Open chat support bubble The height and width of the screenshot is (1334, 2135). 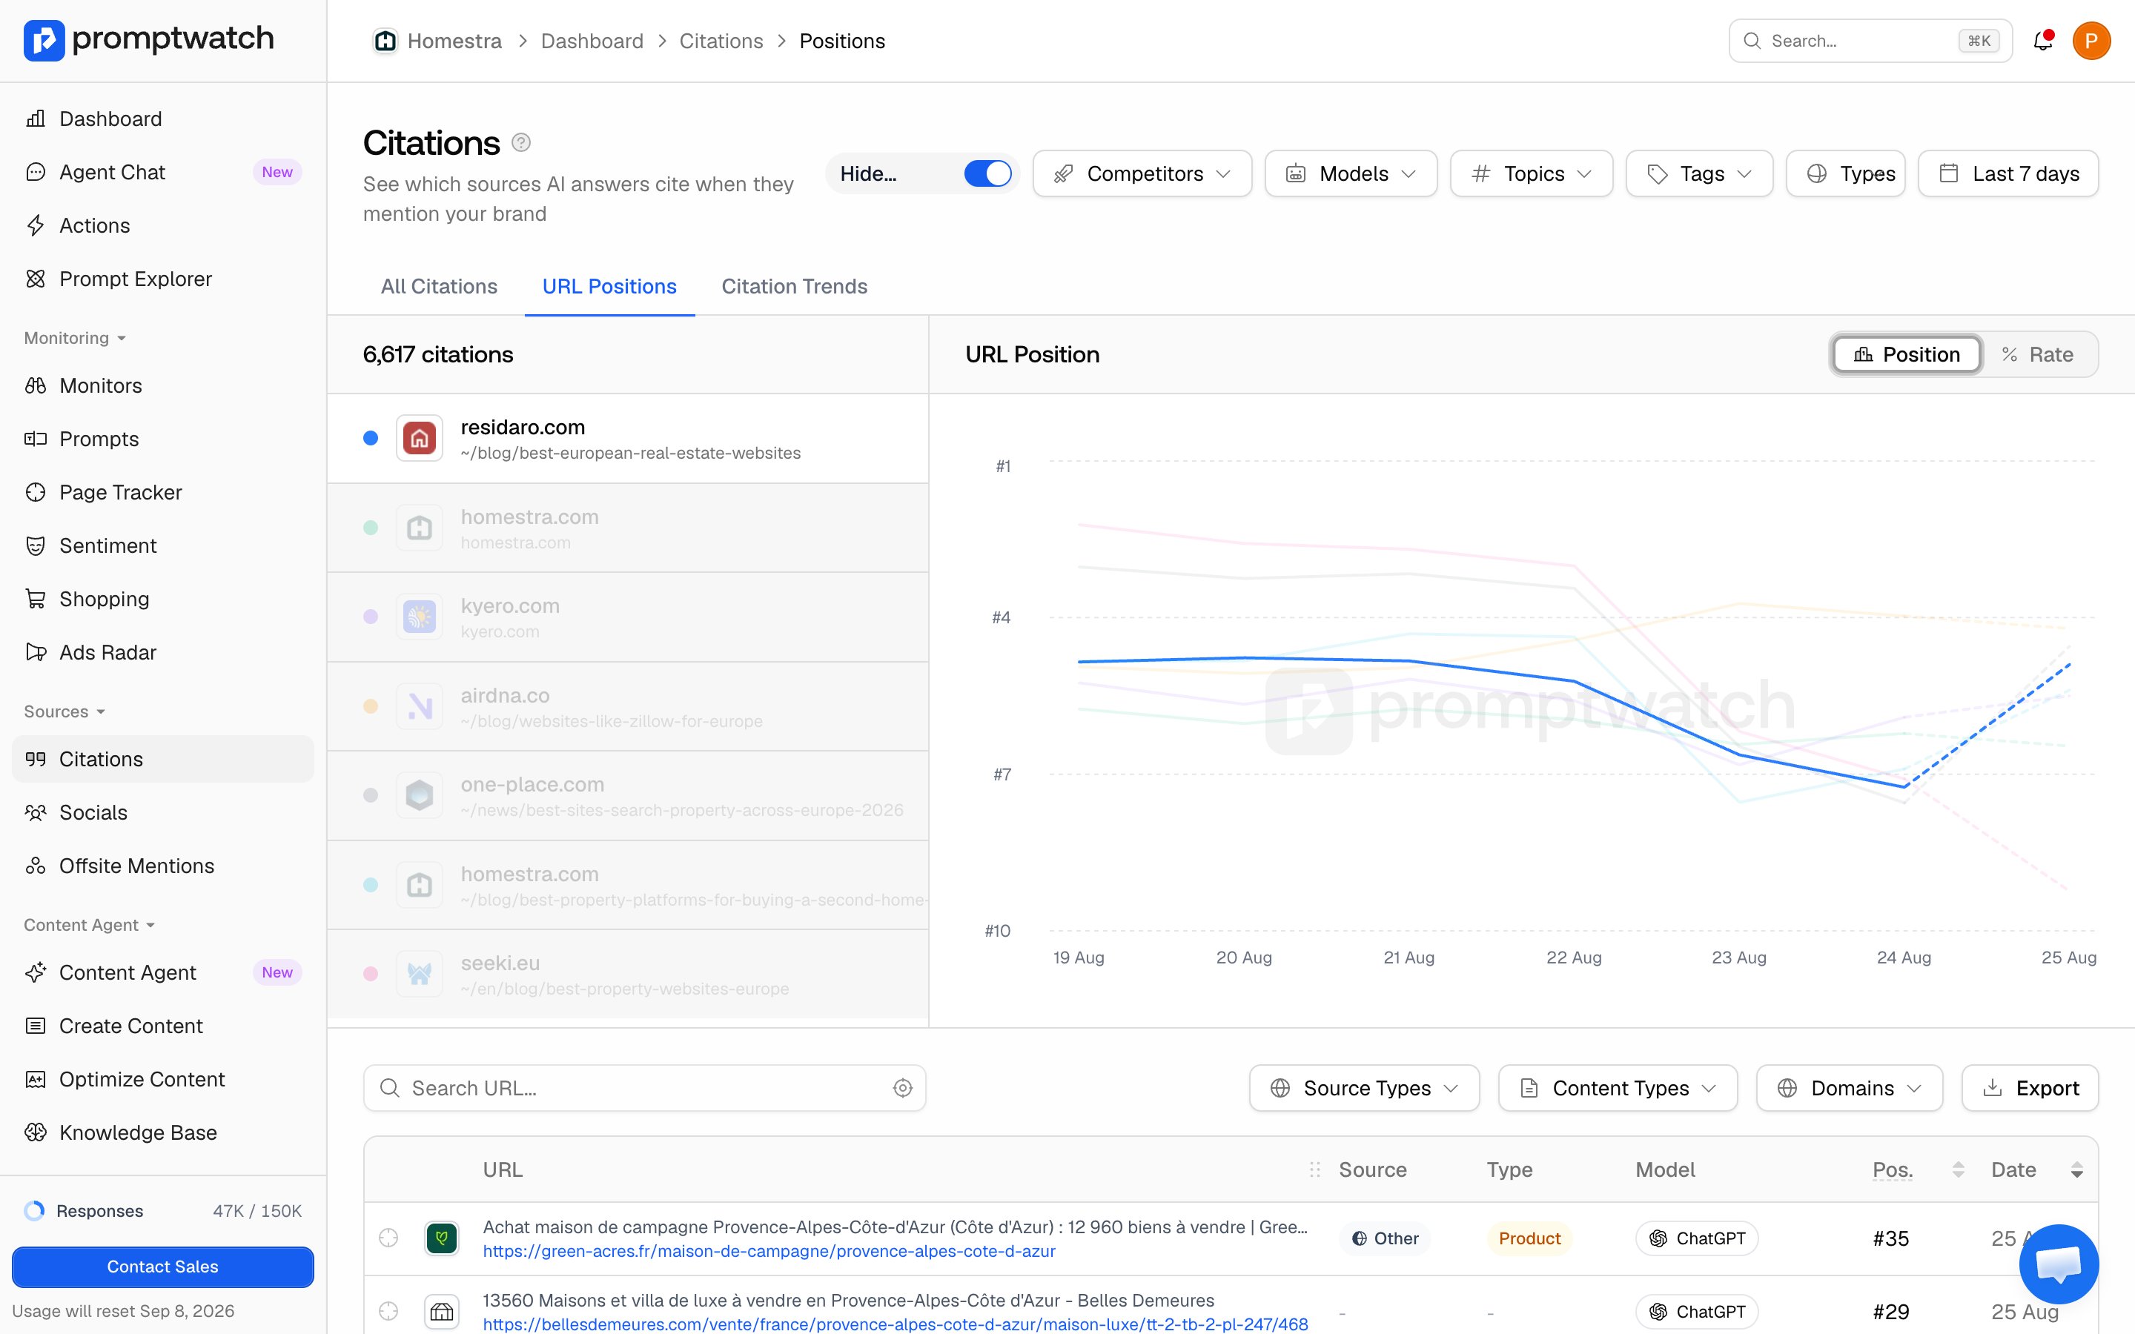(2058, 1264)
